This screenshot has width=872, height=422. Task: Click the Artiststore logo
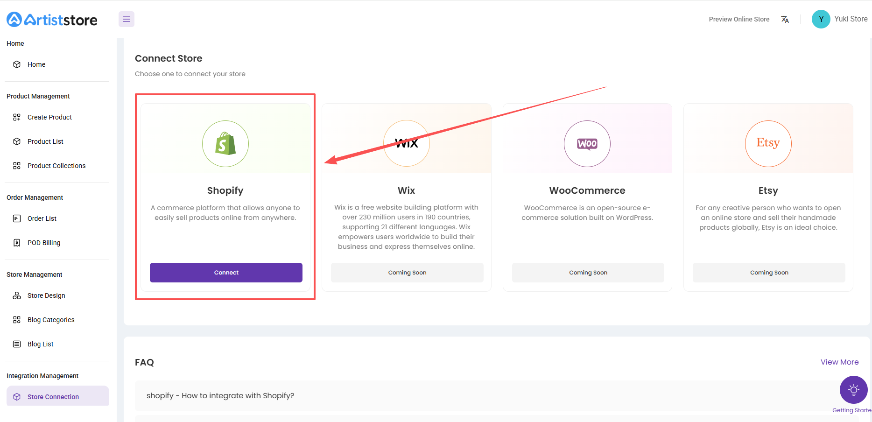(x=52, y=19)
